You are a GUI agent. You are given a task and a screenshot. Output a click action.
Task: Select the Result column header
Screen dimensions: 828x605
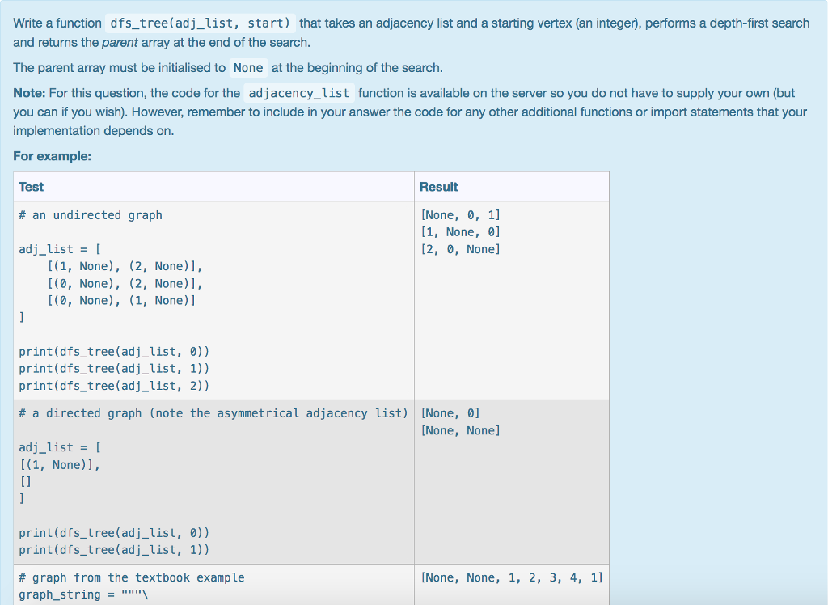[x=439, y=187]
